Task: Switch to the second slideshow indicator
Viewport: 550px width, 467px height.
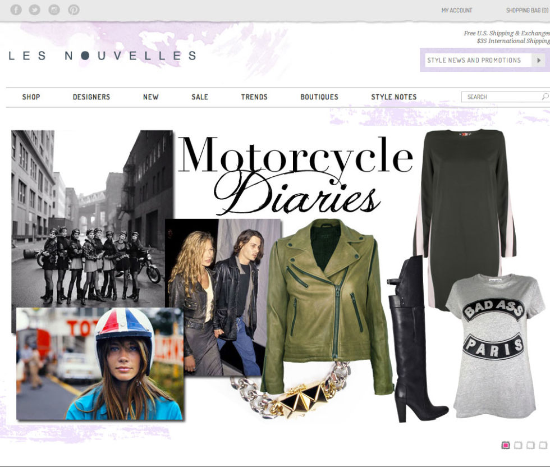Action: (518, 445)
